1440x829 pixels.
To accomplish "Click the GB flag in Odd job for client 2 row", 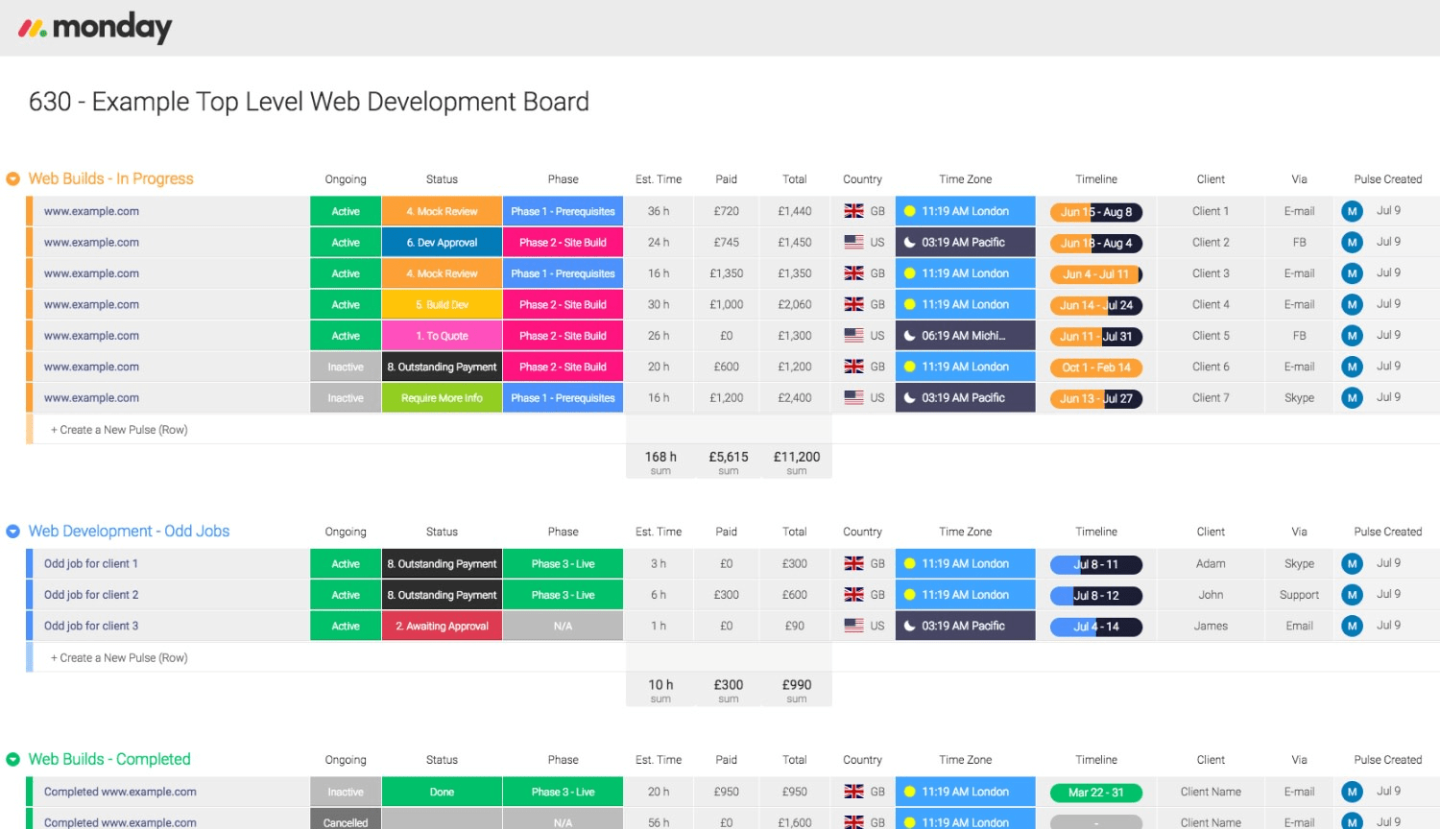I will [x=853, y=595].
